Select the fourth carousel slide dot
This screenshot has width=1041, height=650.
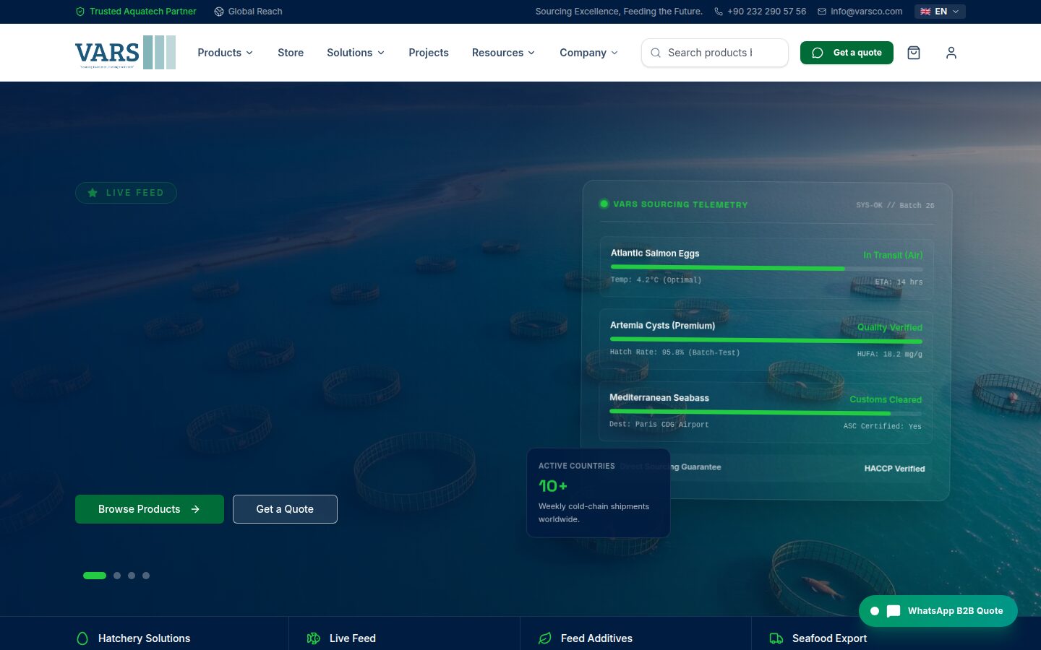click(146, 576)
